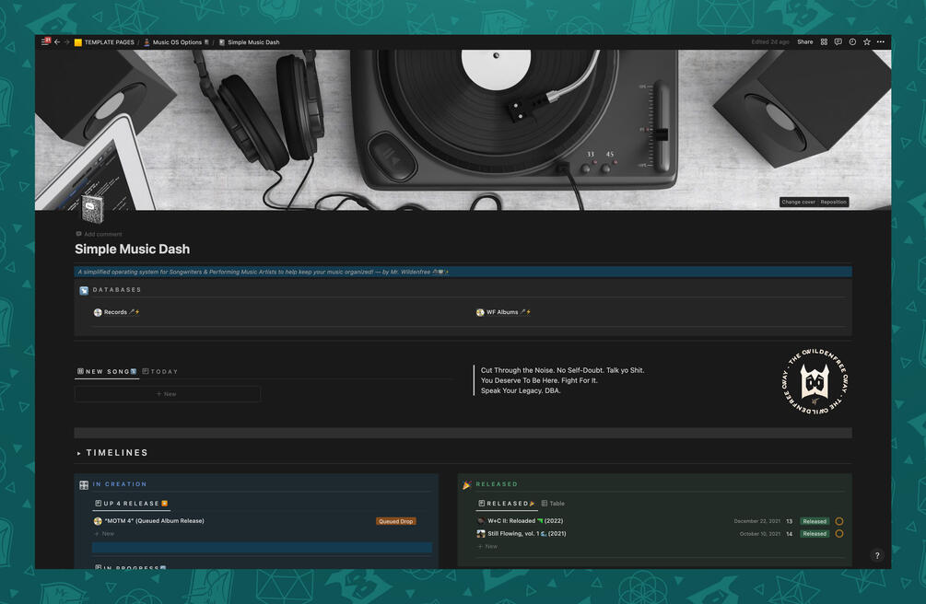The width and height of the screenshot is (926, 604).
Task: Click the W+C II: Reloaded entry icon
Action: [x=481, y=521]
